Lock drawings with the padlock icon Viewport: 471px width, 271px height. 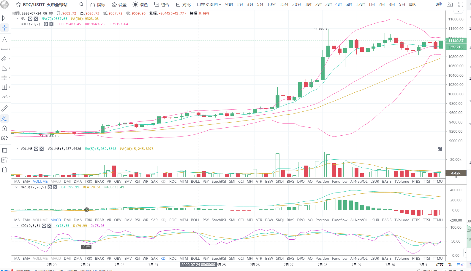pyautogui.click(x=4, y=128)
